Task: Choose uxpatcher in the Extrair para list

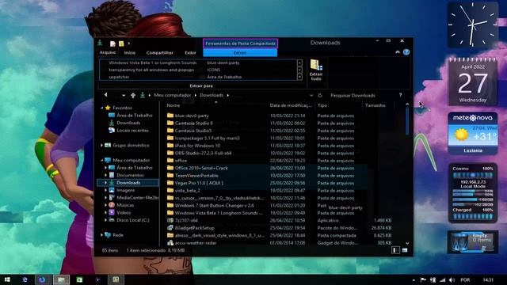Action: click(119, 77)
